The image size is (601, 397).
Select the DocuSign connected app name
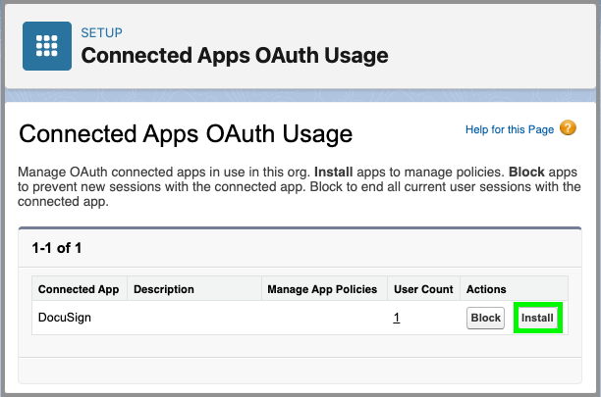point(64,318)
